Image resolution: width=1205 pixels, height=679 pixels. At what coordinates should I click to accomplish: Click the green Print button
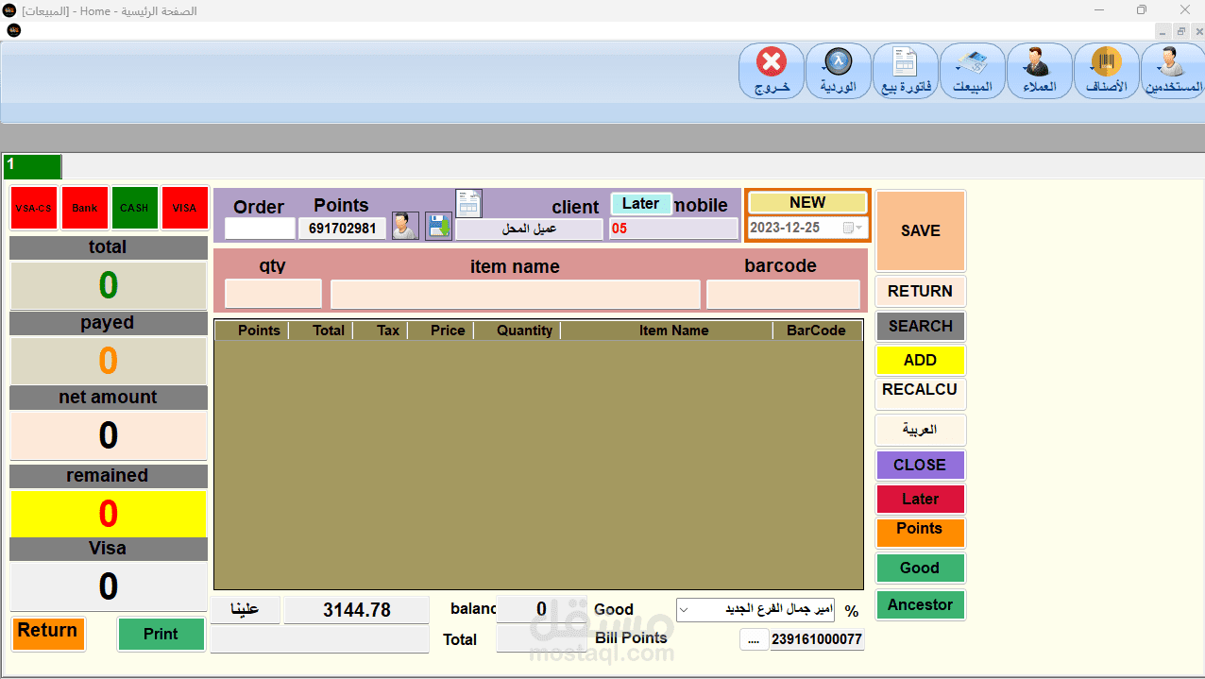pyautogui.click(x=161, y=634)
